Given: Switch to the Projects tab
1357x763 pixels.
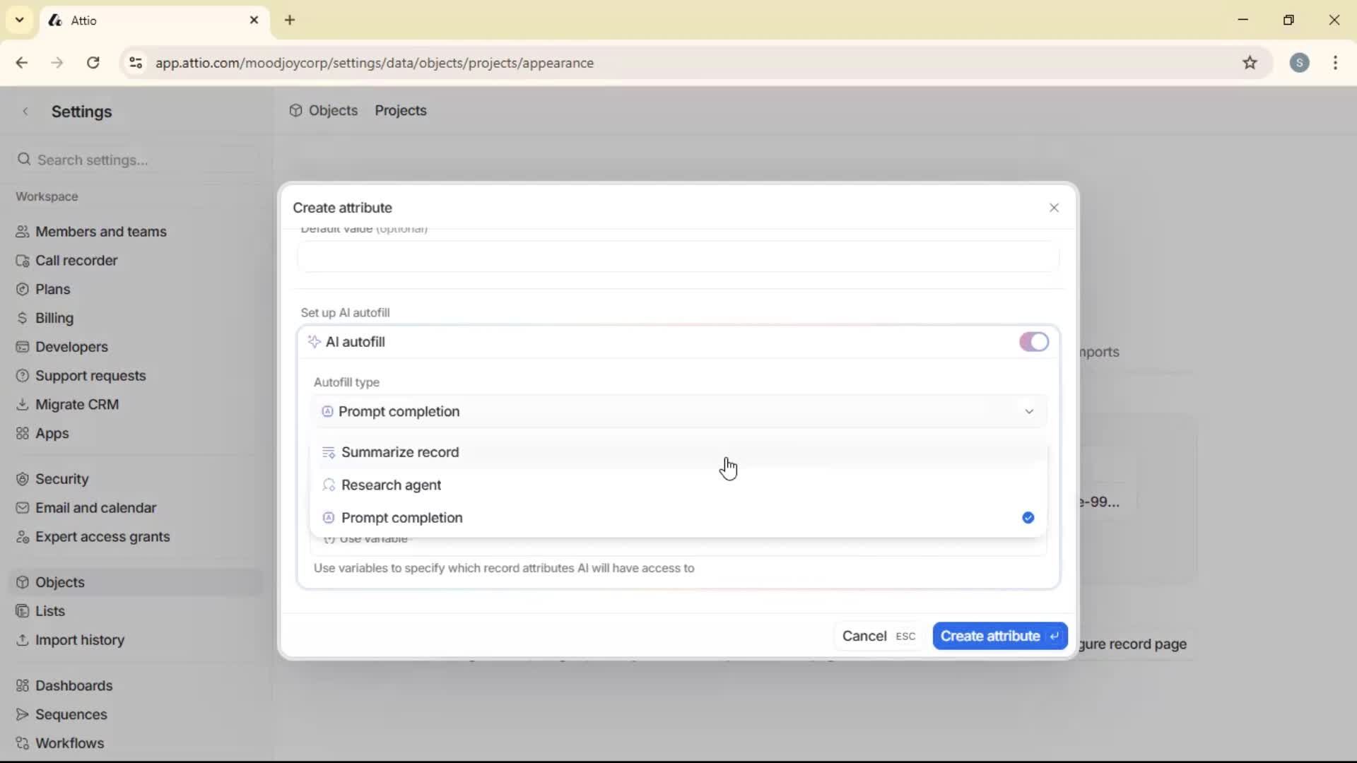Looking at the screenshot, I should [401, 110].
